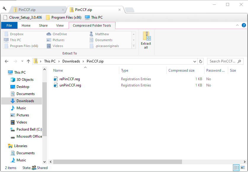Switch to the Home ribbon tab
The width and height of the screenshot is (248, 172).
(x=26, y=25)
